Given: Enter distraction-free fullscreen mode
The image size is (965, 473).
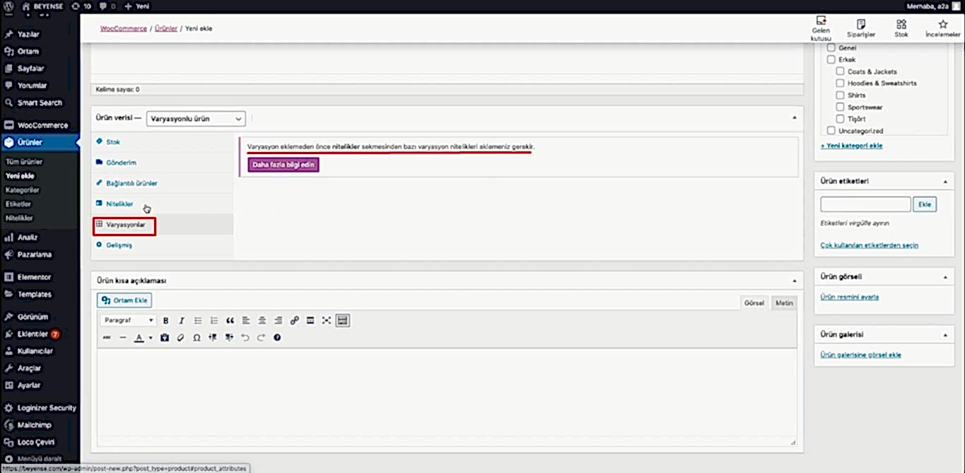Looking at the screenshot, I should click(x=327, y=320).
